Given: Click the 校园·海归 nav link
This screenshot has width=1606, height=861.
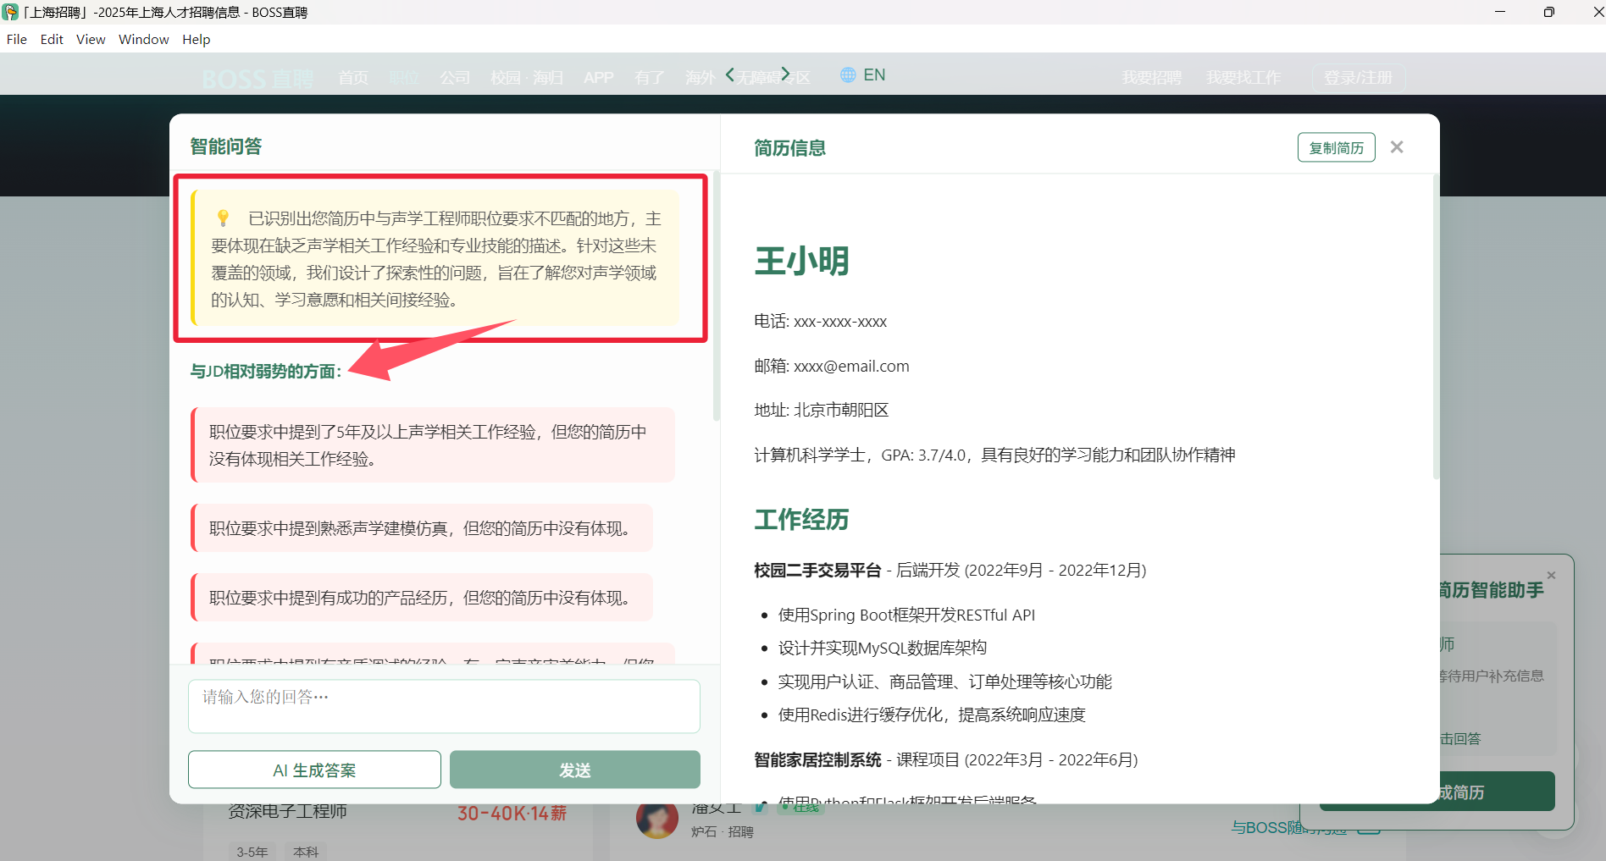Looking at the screenshot, I should (x=527, y=78).
